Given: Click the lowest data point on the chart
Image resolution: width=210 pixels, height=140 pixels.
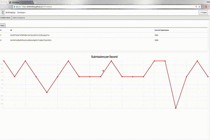Looking at the screenshot, I should point(176,108).
